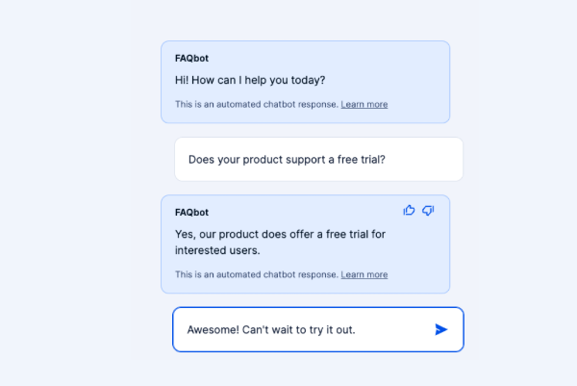Click the word 'Awesome!' in the text box

(x=213, y=329)
